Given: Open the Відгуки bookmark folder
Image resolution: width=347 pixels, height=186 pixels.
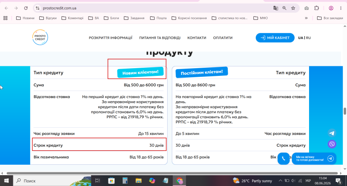Looking at the screenshot, I should coord(48,18).
